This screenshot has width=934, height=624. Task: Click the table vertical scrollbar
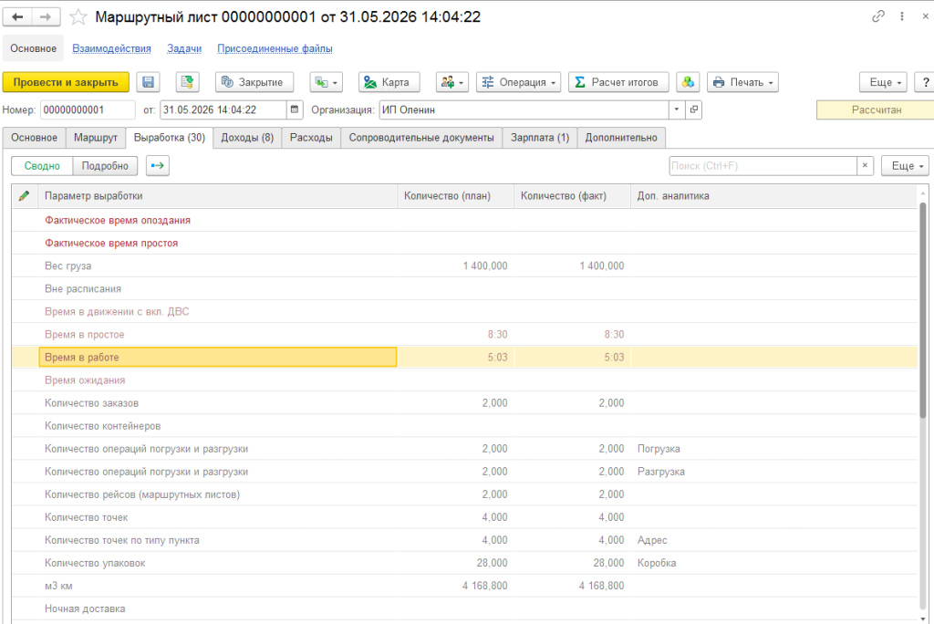(923, 310)
